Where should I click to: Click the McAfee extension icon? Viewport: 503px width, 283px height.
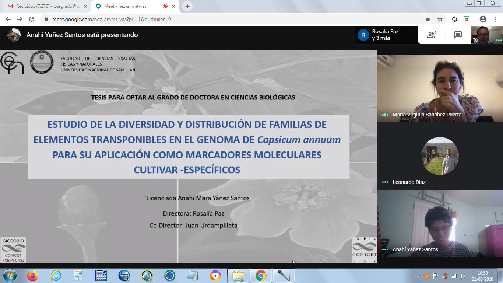click(467, 19)
